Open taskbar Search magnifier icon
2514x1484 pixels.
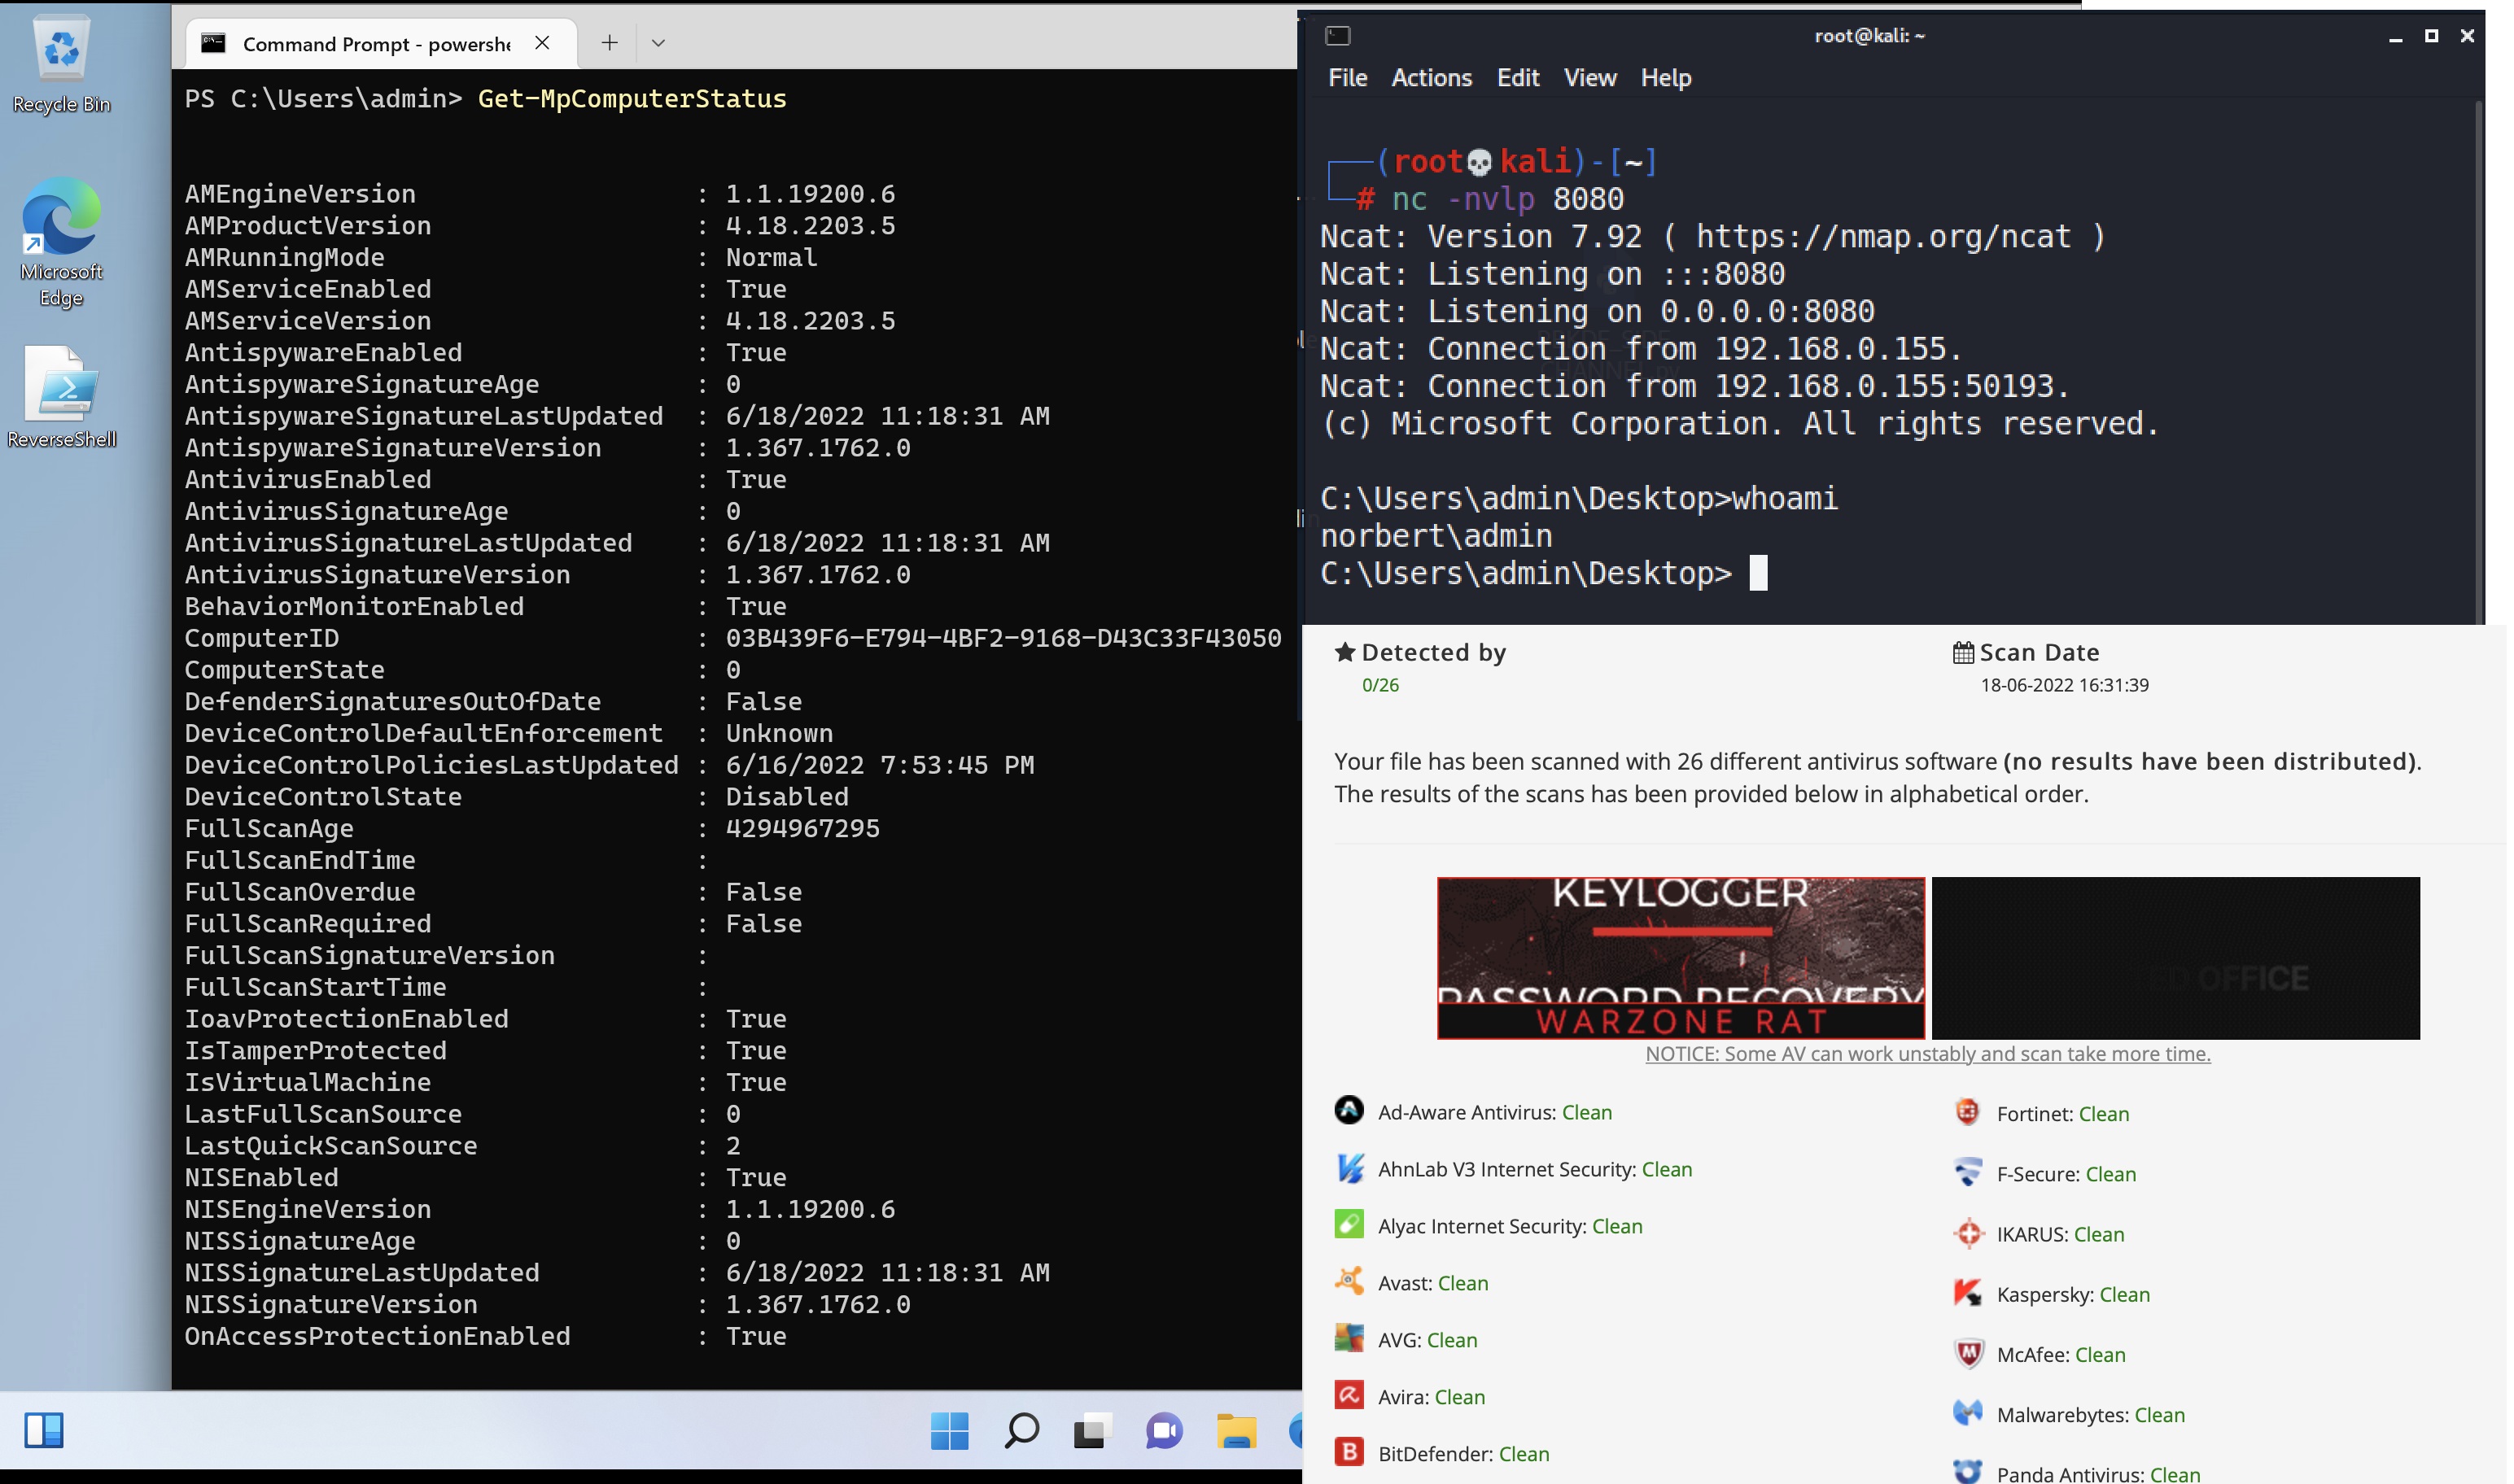pyautogui.click(x=1020, y=1431)
